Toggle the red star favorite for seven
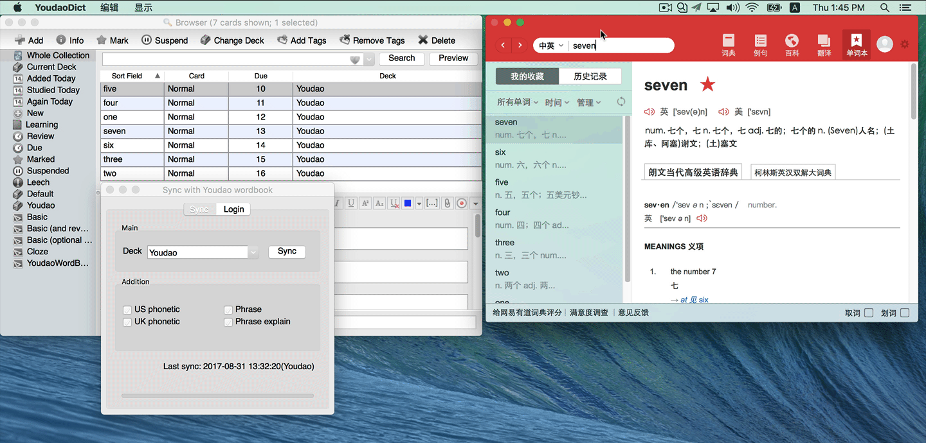This screenshot has width=926, height=443. pyautogui.click(x=707, y=84)
